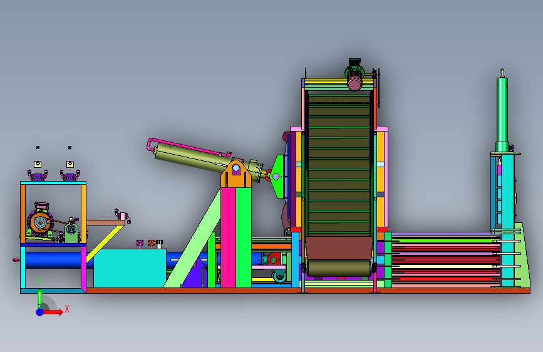543x352 pixels.
Task: Select the magenta vertical support column
Action: click(x=228, y=237)
